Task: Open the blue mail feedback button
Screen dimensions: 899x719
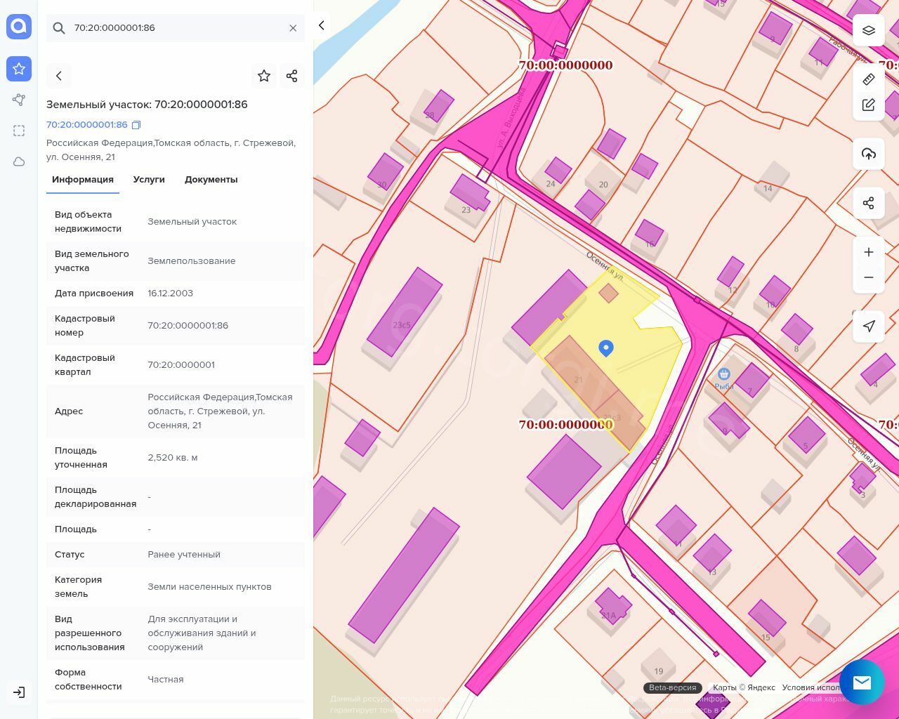Action: 862,682
